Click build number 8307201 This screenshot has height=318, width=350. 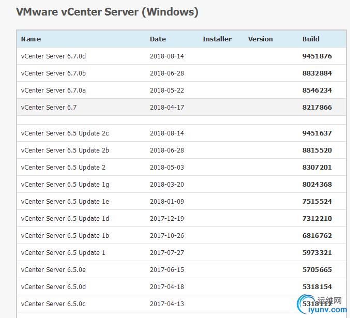317,168
